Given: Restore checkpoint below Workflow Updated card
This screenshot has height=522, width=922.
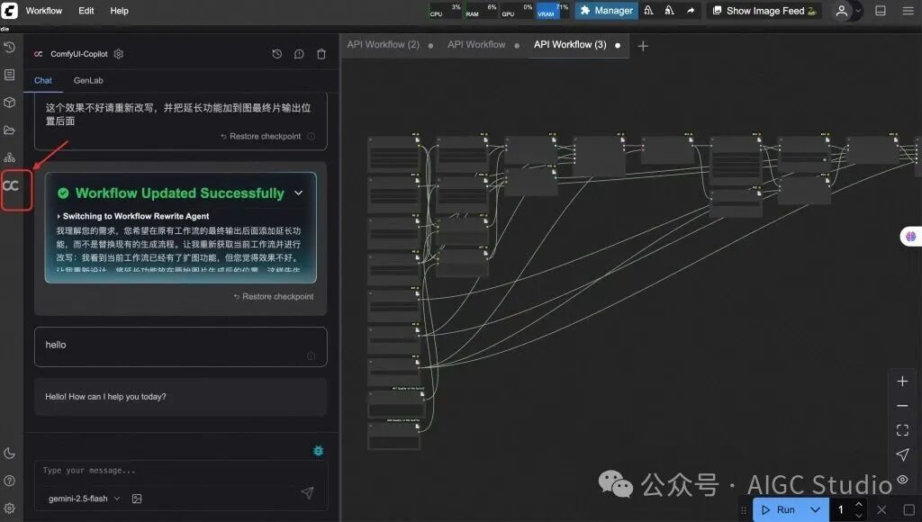Looking at the screenshot, I should tap(274, 297).
